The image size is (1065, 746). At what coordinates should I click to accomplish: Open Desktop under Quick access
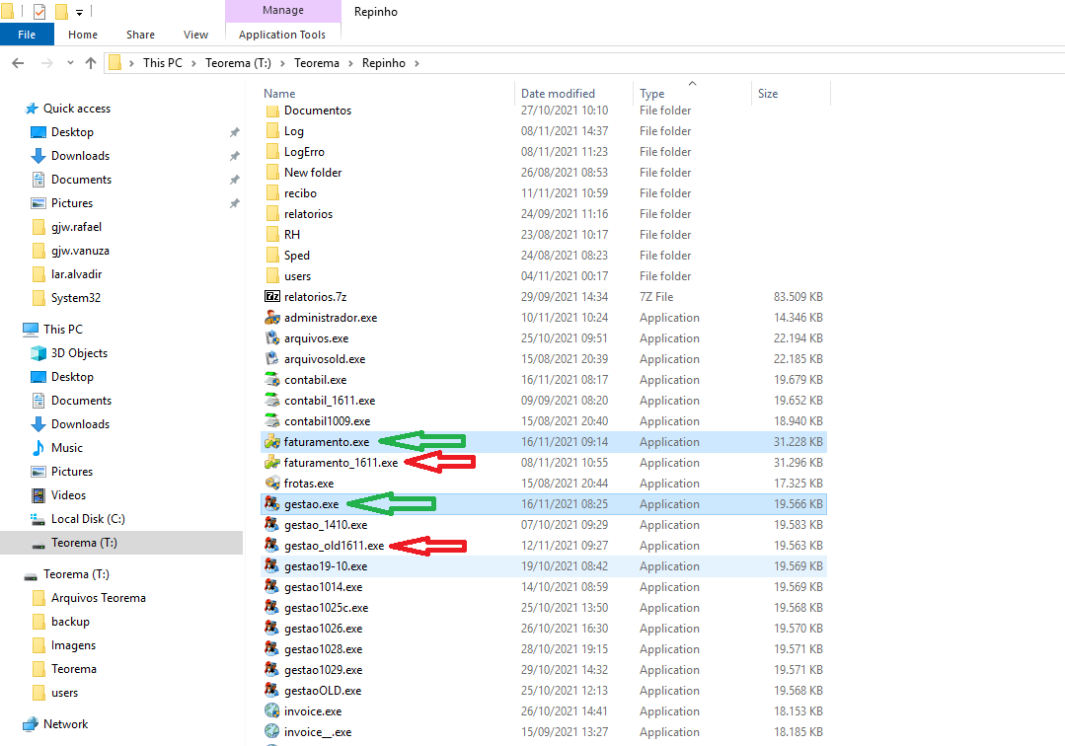tap(72, 132)
